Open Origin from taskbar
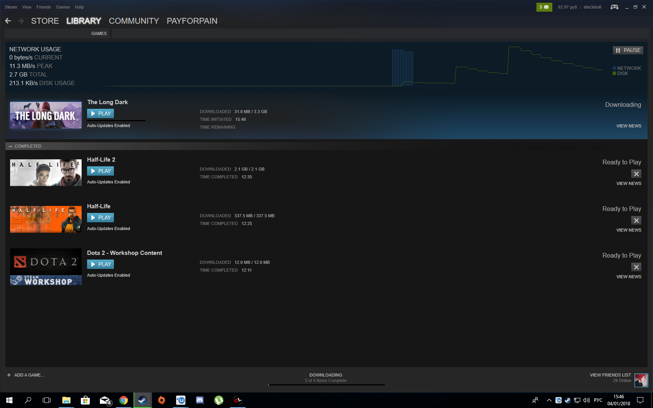 click(x=162, y=400)
